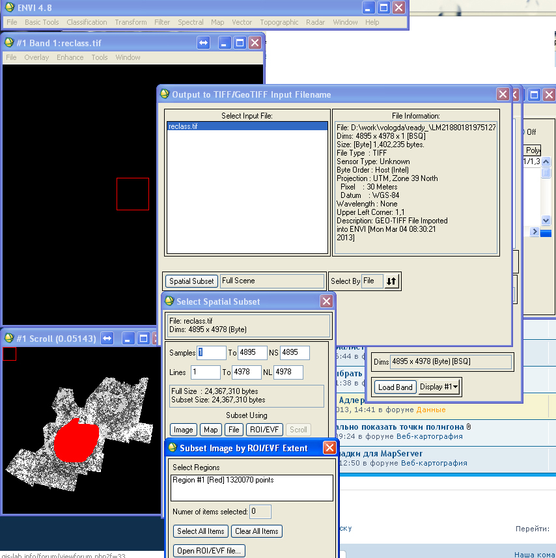Viewport: 556px width, 558px height.
Task: Open the Enhance menu in the display window
Action: click(70, 57)
